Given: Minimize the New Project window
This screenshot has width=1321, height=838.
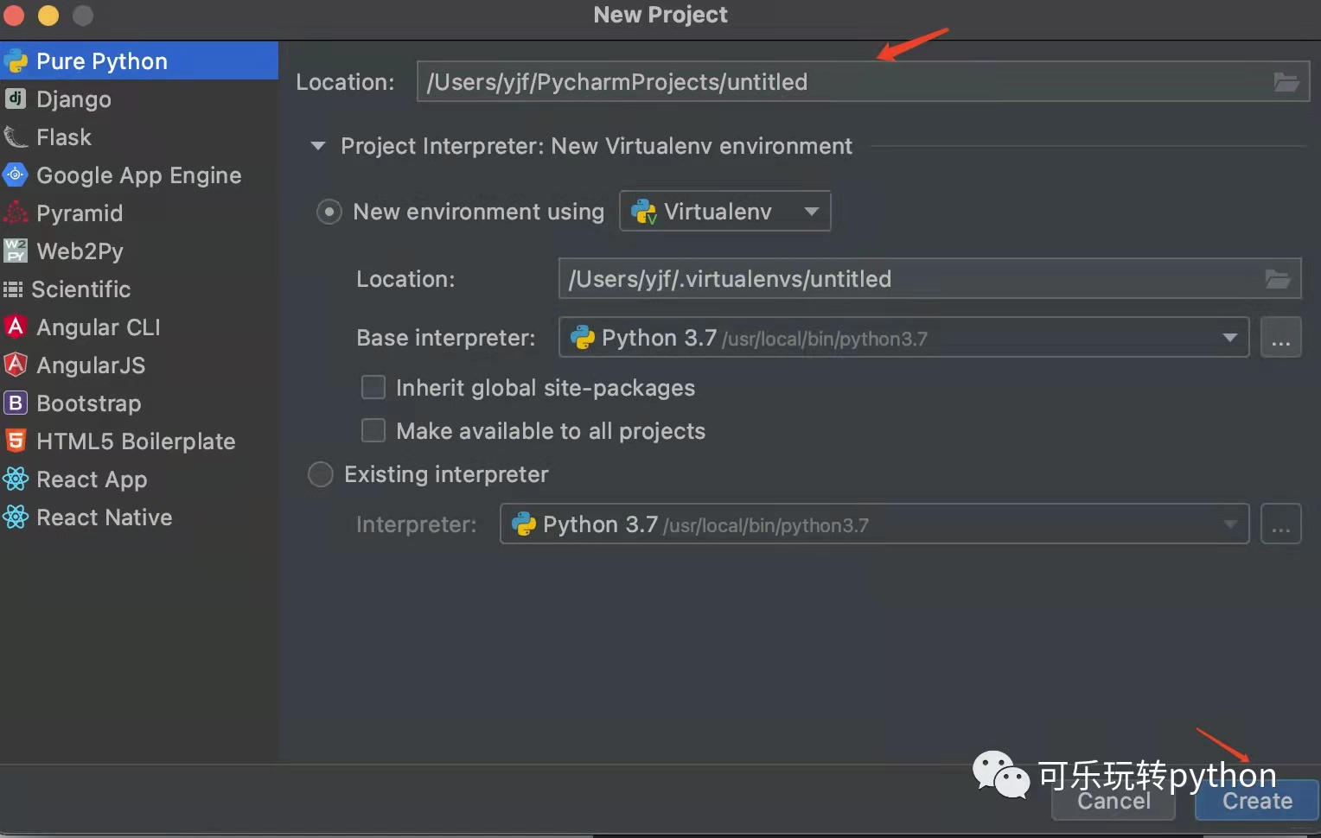Looking at the screenshot, I should tap(48, 16).
